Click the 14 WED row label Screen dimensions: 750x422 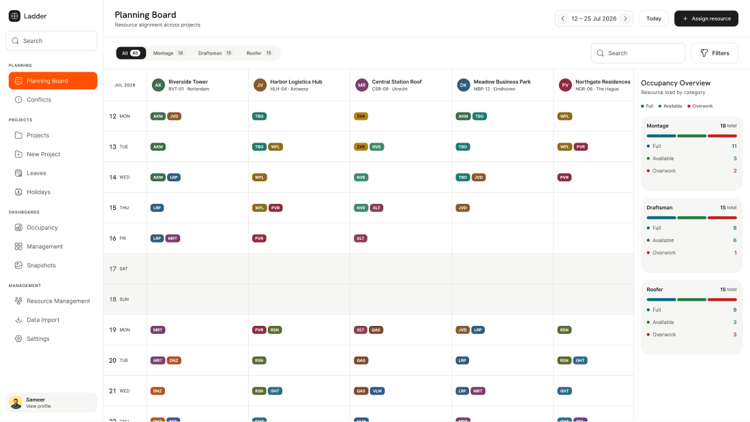(x=119, y=177)
